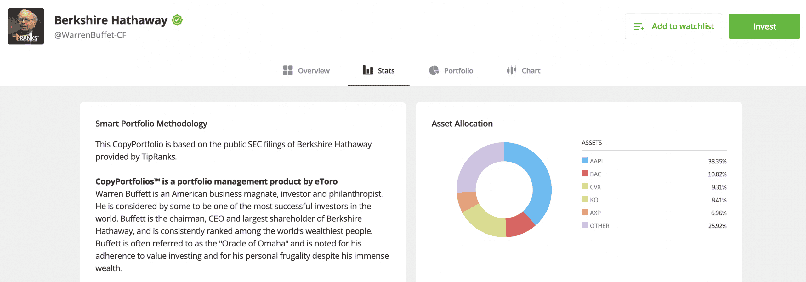Click the bold CopyPortfolios product line
This screenshot has height=282, width=806.
[x=216, y=181]
